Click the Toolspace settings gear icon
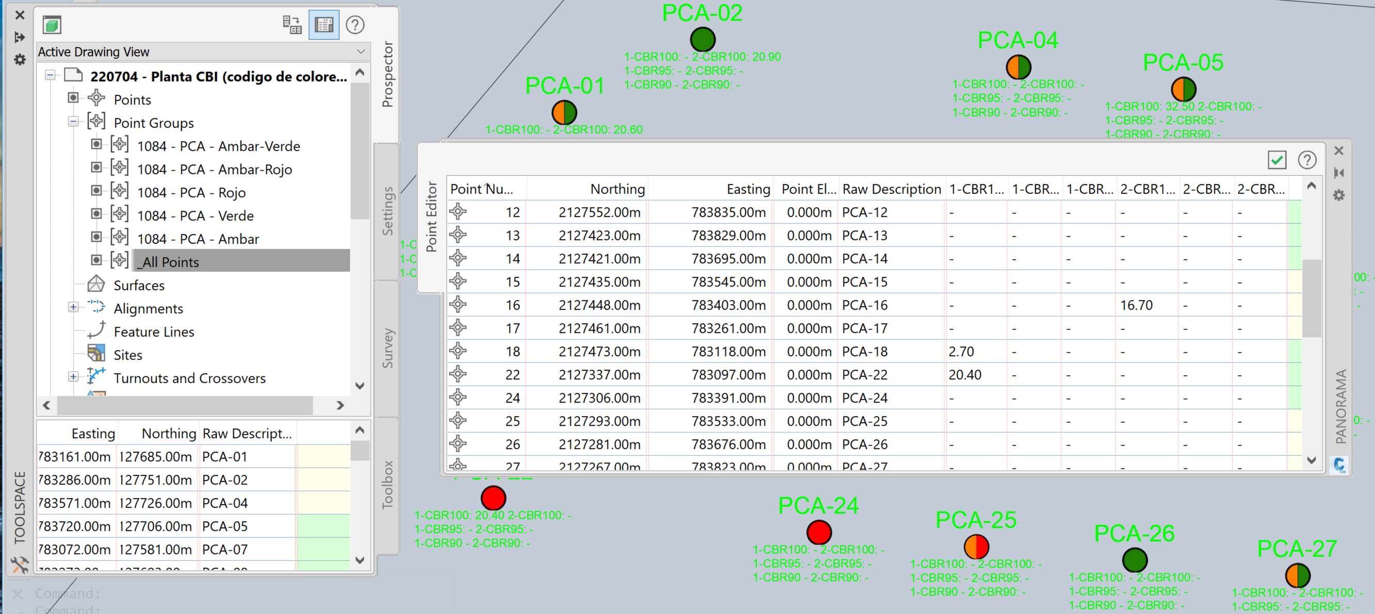This screenshot has width=1375, height=614. [20, 60]
